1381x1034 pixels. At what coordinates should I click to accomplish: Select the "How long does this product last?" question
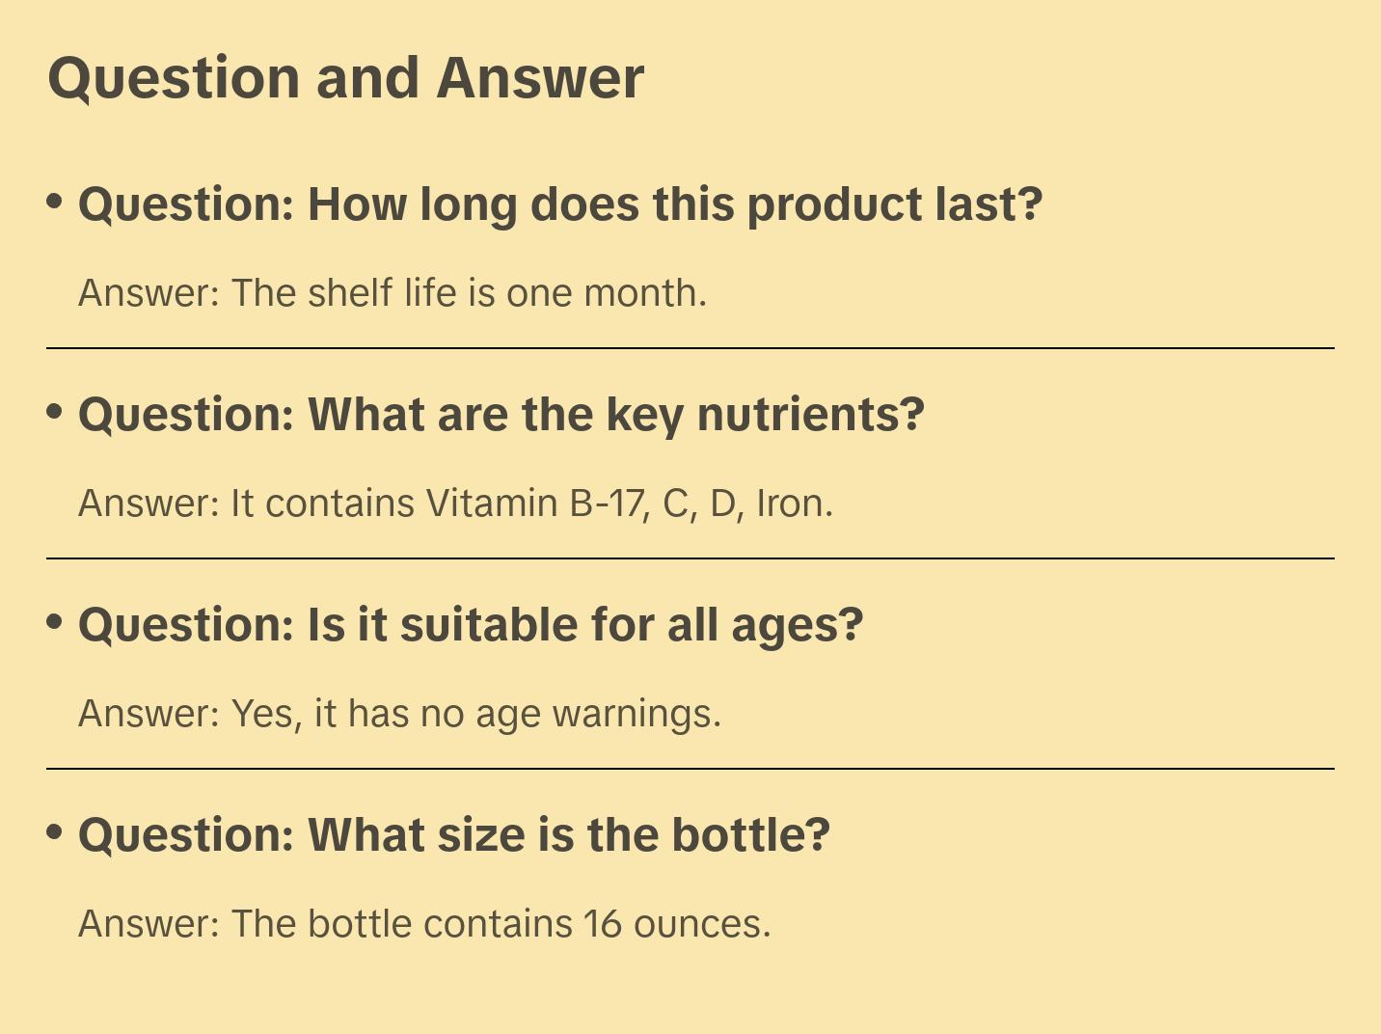(x=559, y=204)
